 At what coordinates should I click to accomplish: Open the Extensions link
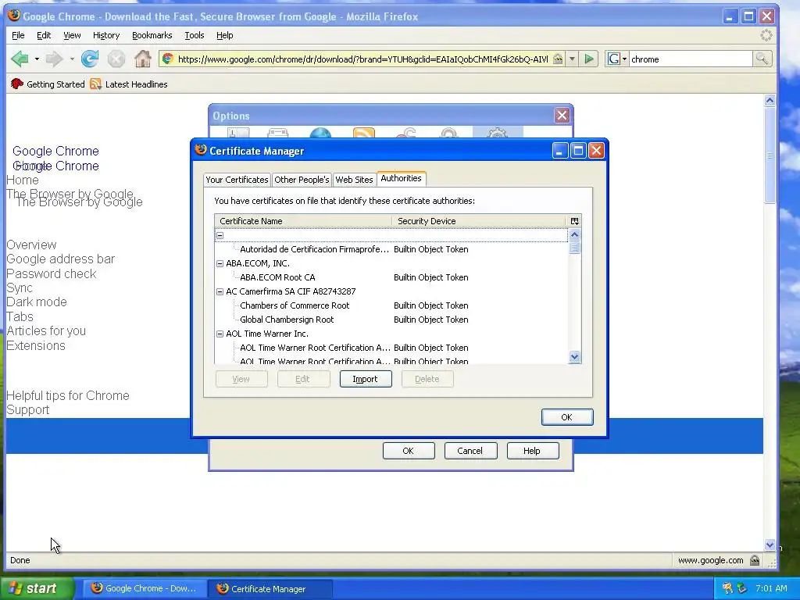36,346
